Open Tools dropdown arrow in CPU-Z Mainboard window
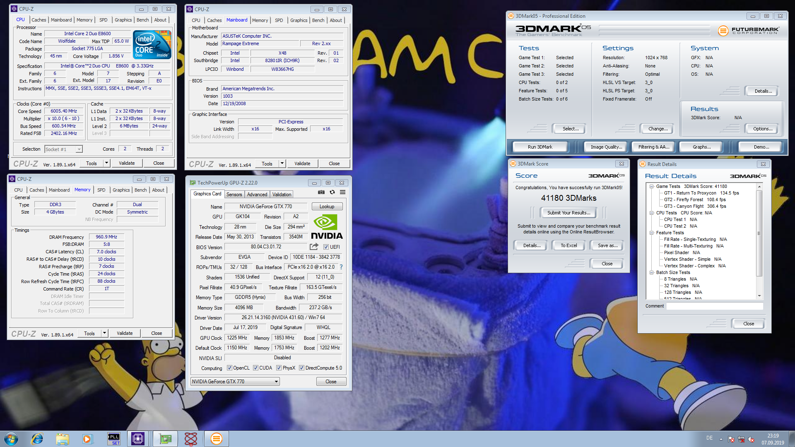The width and height of the screenshot is (795, 447). [282, 163]
